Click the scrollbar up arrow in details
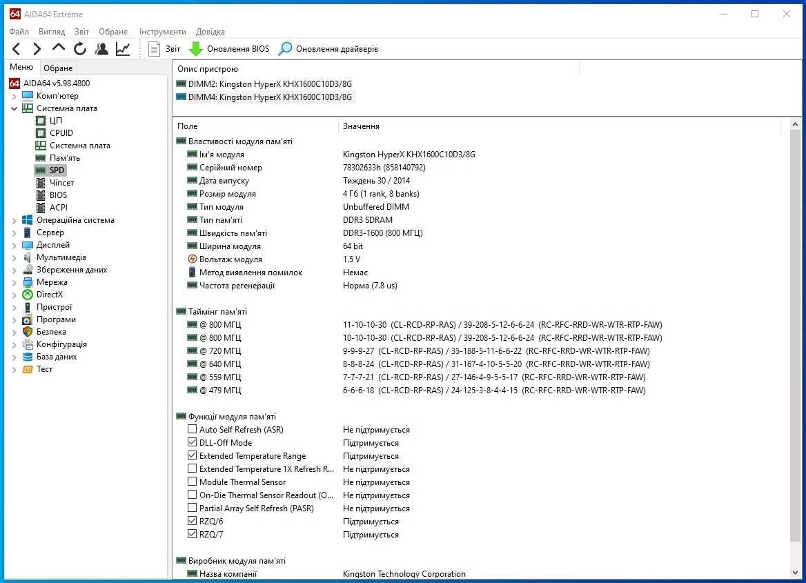 point(795,124)
